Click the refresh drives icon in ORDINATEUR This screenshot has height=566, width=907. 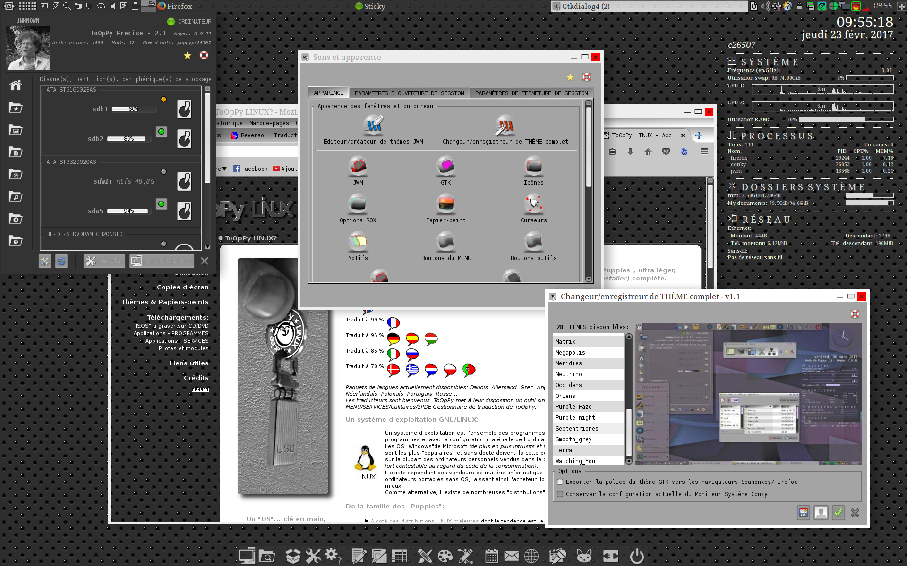(x=61, y=261)
